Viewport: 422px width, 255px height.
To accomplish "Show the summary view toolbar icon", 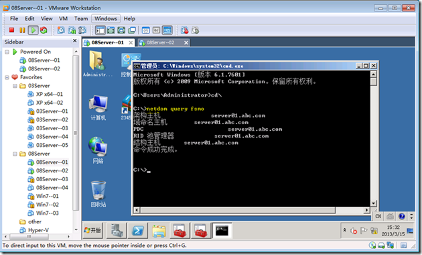I will [146, 30].
